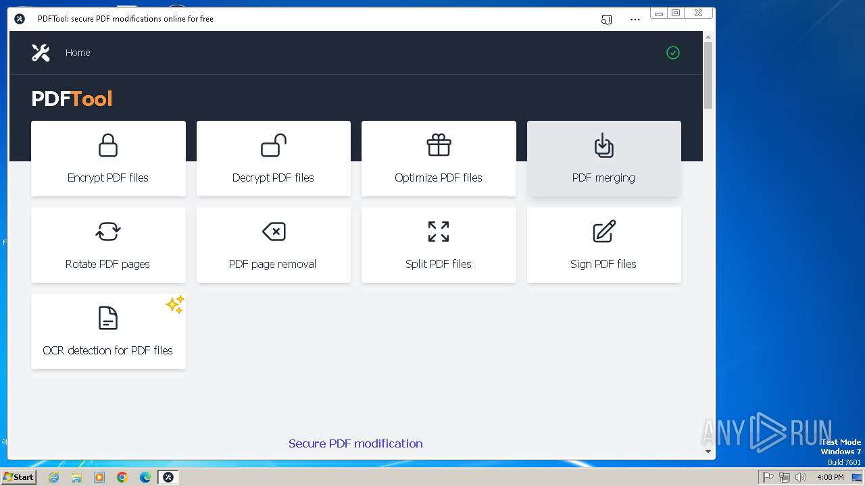Open the Rotate PDF pages tool
The width and height of the screenshot is (865, 486).
pos(108,245)
